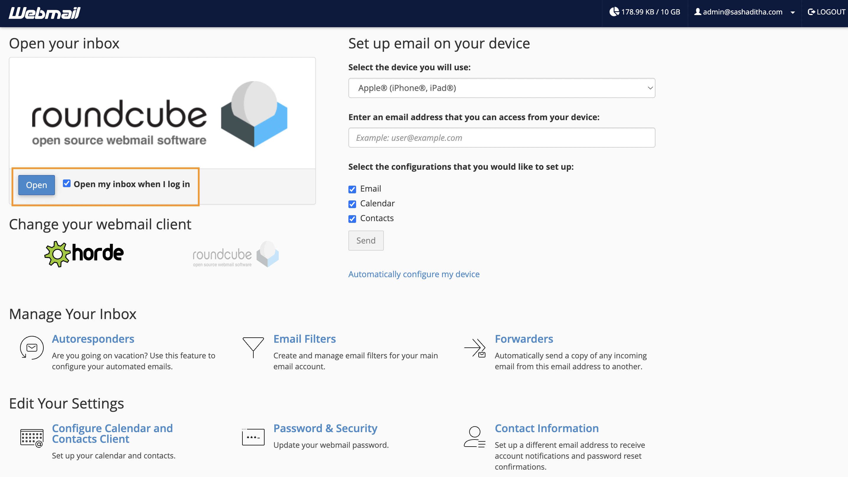Click the email address input field

pyautogui.click(x=501, y=138)
